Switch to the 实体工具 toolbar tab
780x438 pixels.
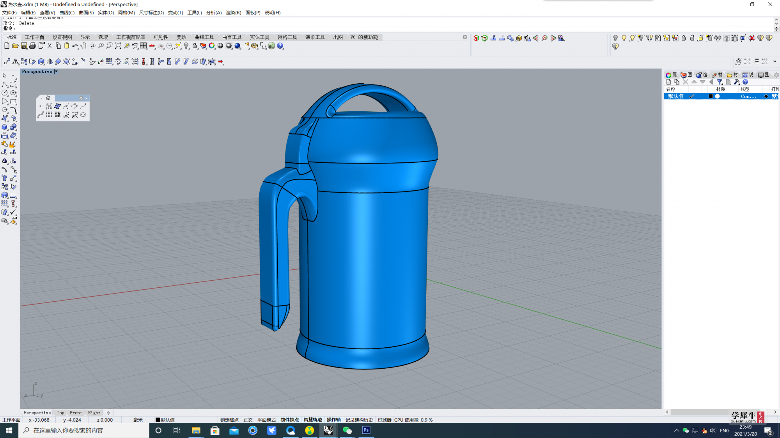pos(259,37)
